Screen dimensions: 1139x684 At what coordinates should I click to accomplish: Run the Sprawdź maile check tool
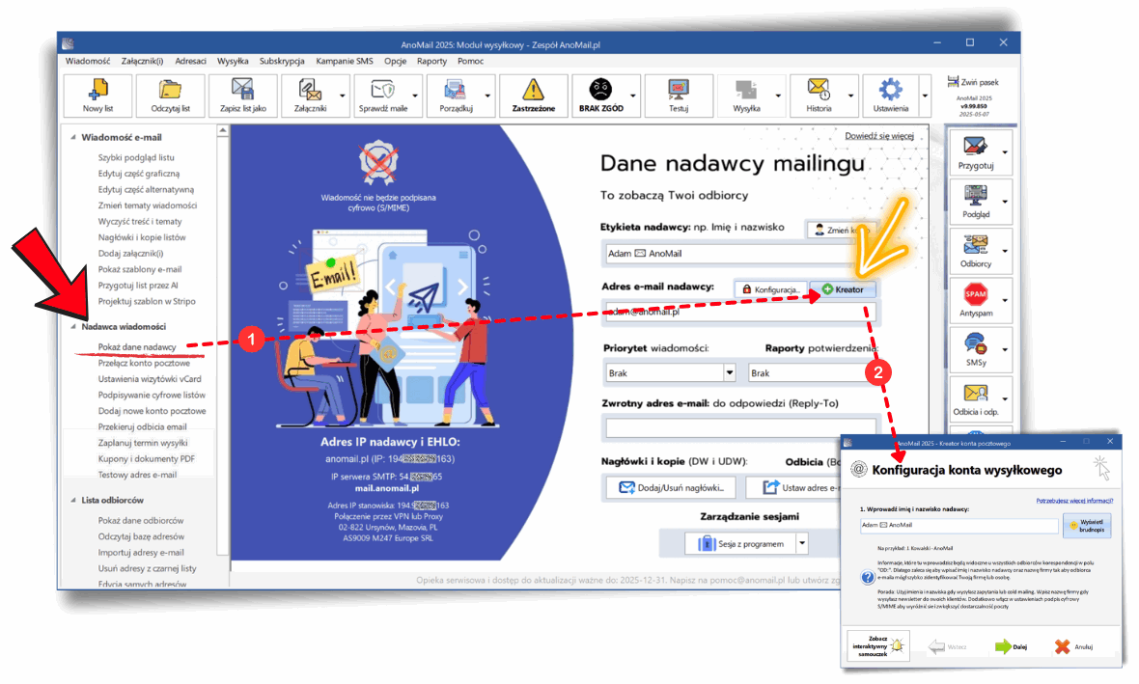(383, 96)
